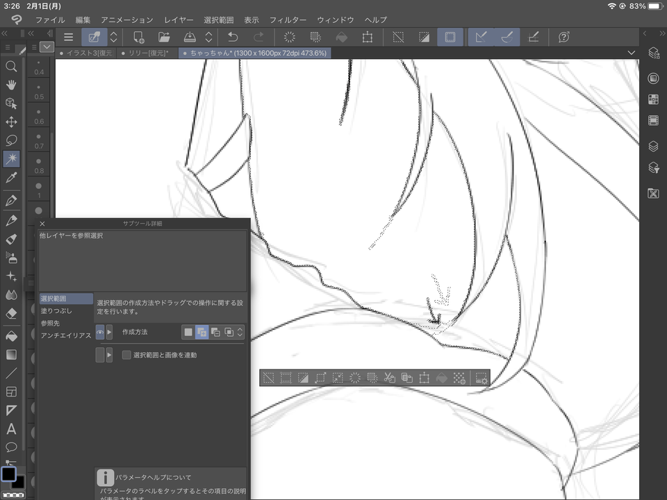This screenshot has height=500, width=667.
Task: Open the 編集 menu
Action: click(x=83, y=20)
